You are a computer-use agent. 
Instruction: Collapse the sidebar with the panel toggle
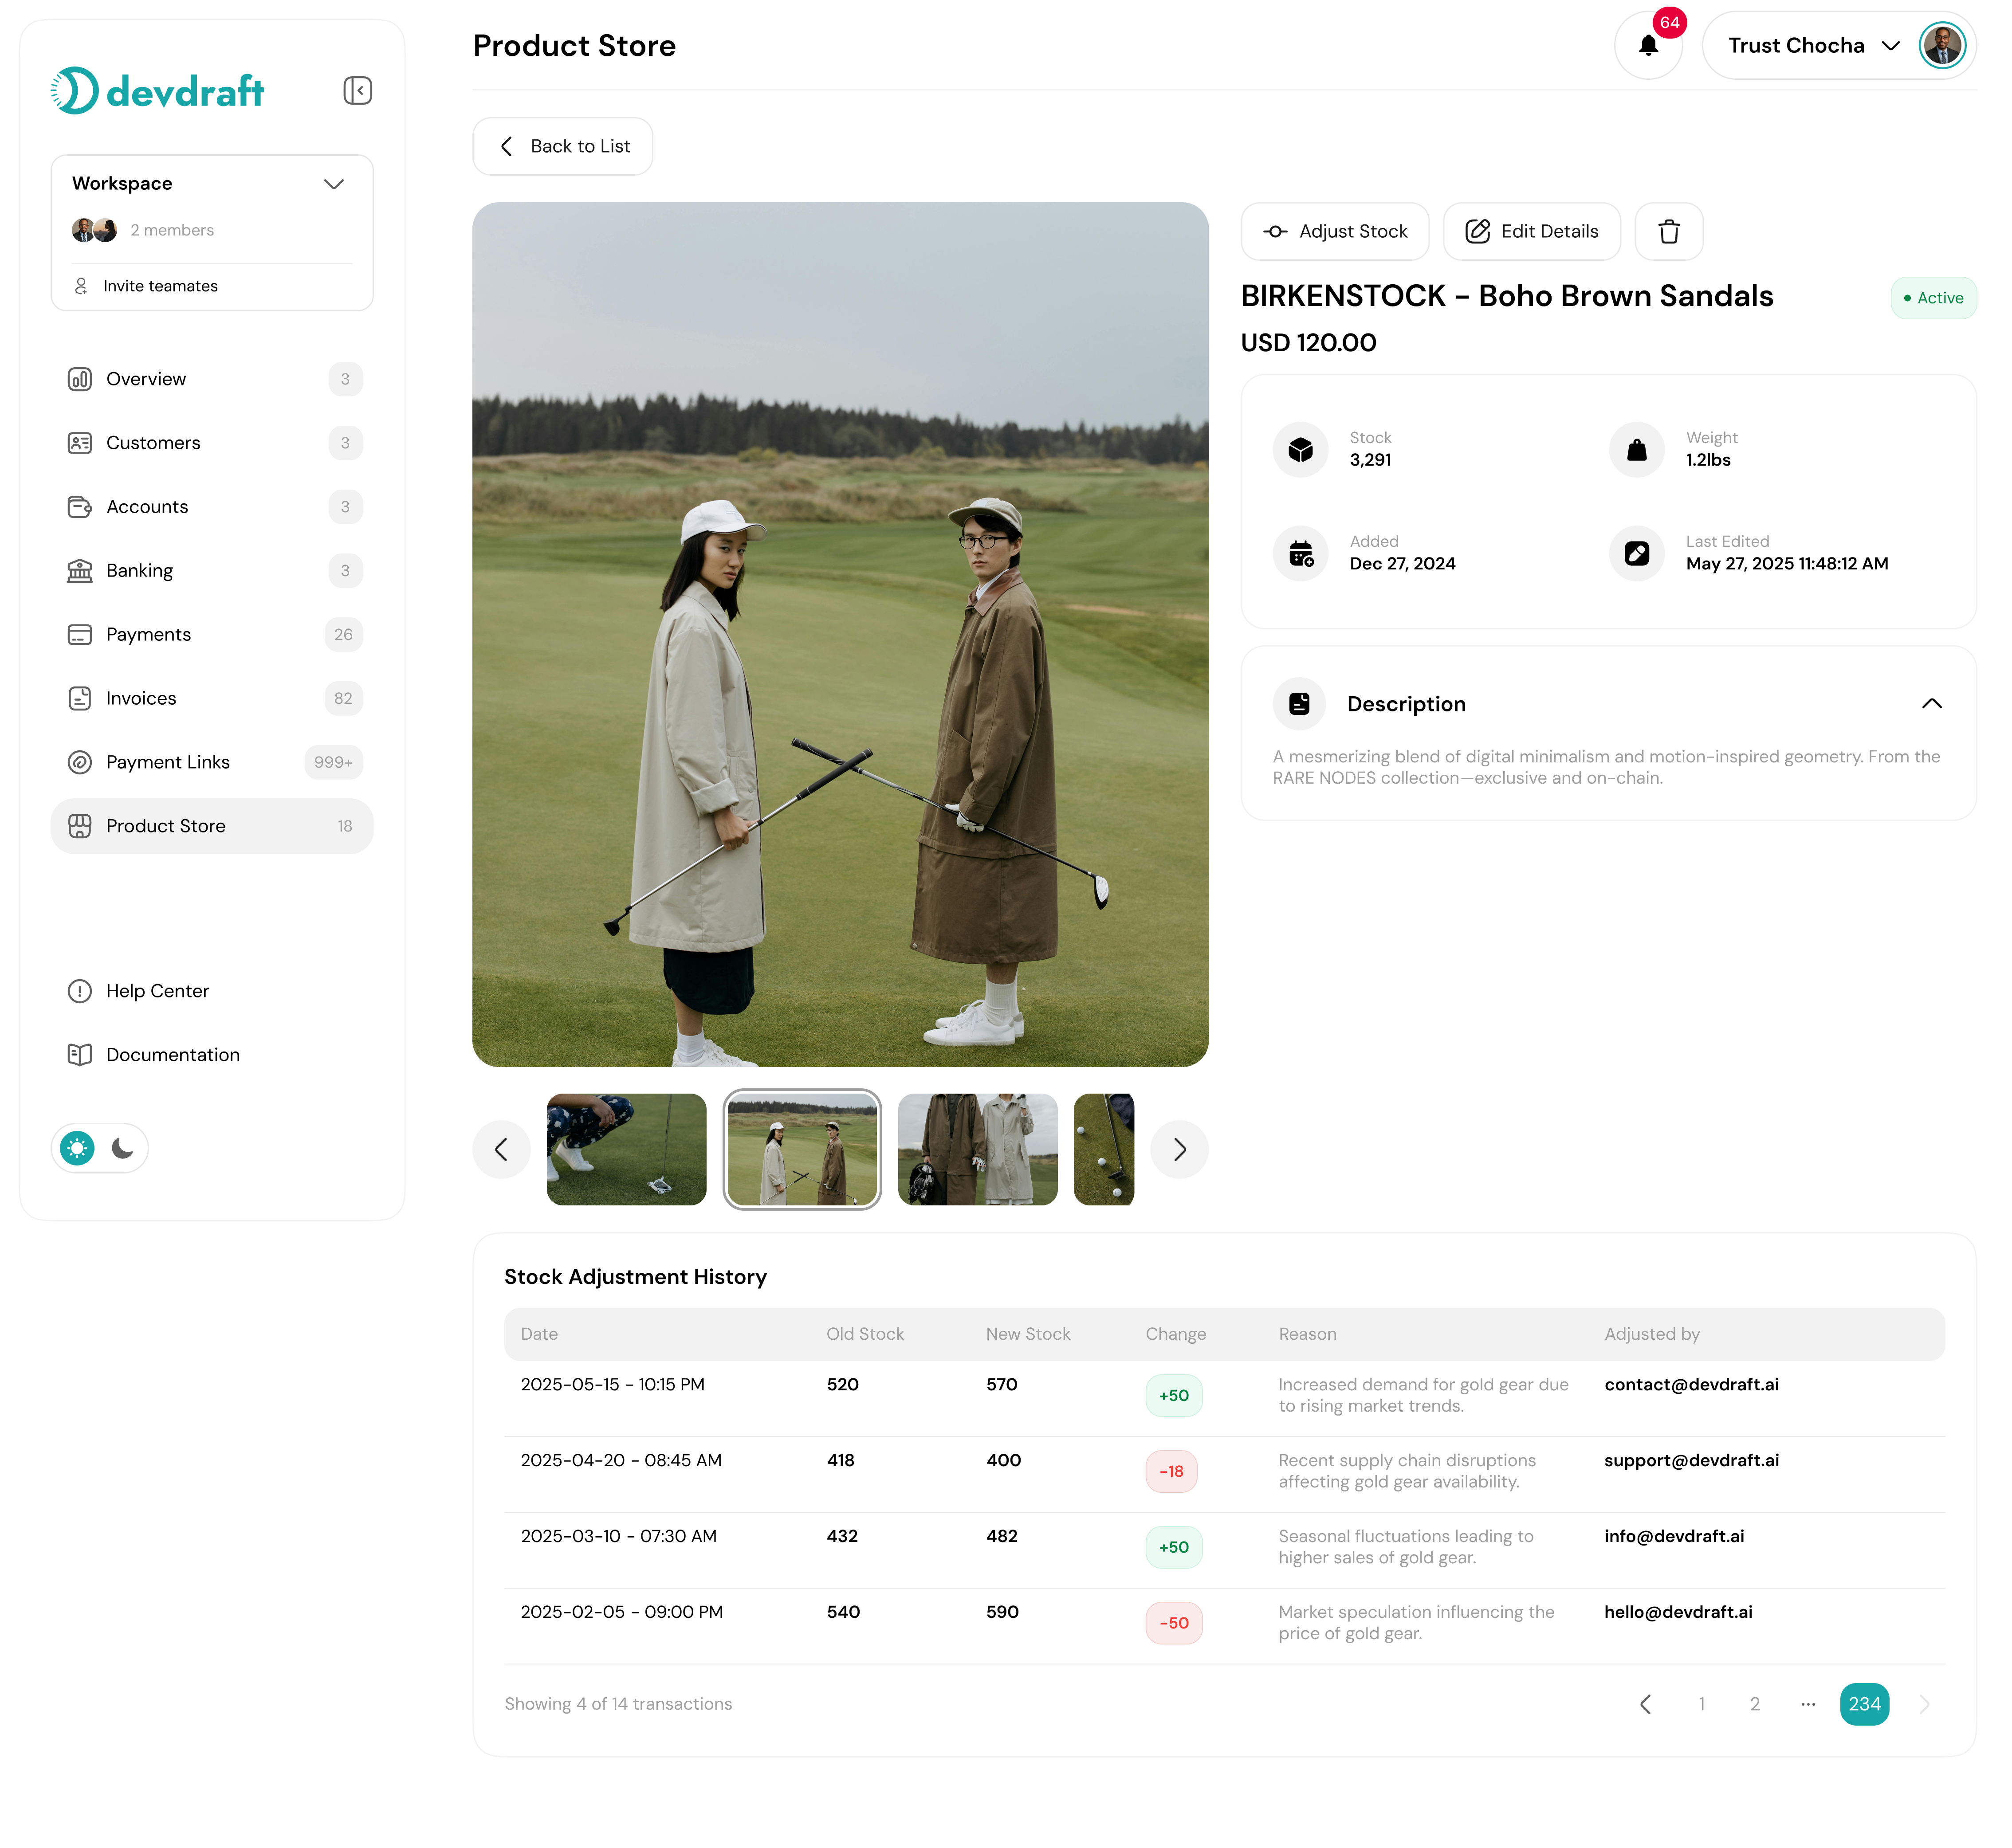[x=357, y=90]
